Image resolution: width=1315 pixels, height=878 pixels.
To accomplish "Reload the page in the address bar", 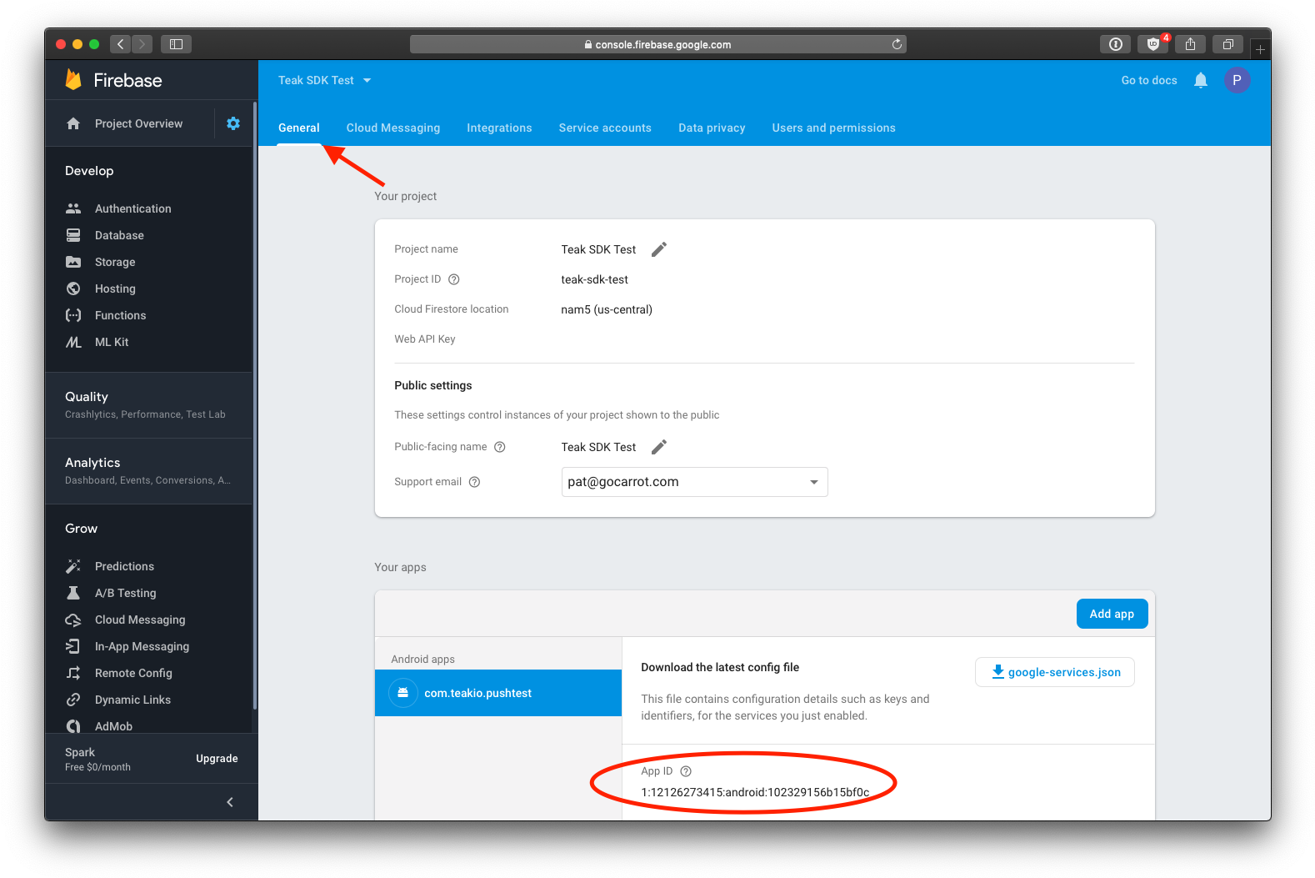I will tap(897, 44).
